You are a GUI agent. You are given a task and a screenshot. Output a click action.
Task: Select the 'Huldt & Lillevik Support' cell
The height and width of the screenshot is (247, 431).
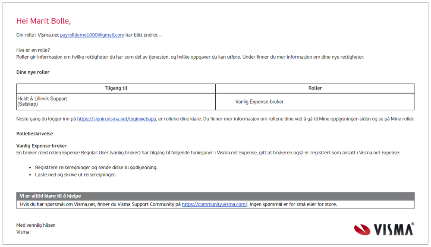[x=116, y=101]
